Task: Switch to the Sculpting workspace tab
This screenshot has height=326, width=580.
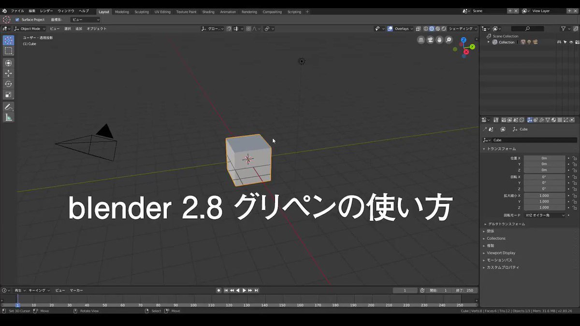Action: tap(142, 12)
